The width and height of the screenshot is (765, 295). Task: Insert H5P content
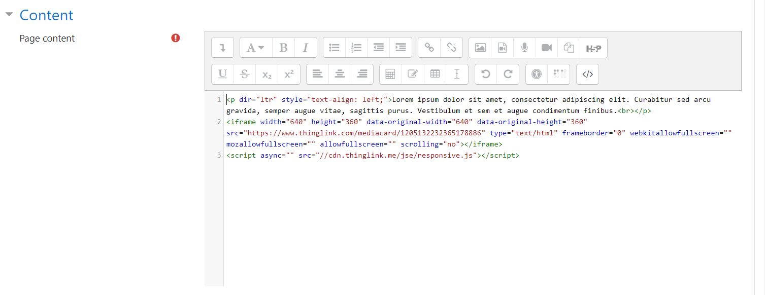(593, 48)
